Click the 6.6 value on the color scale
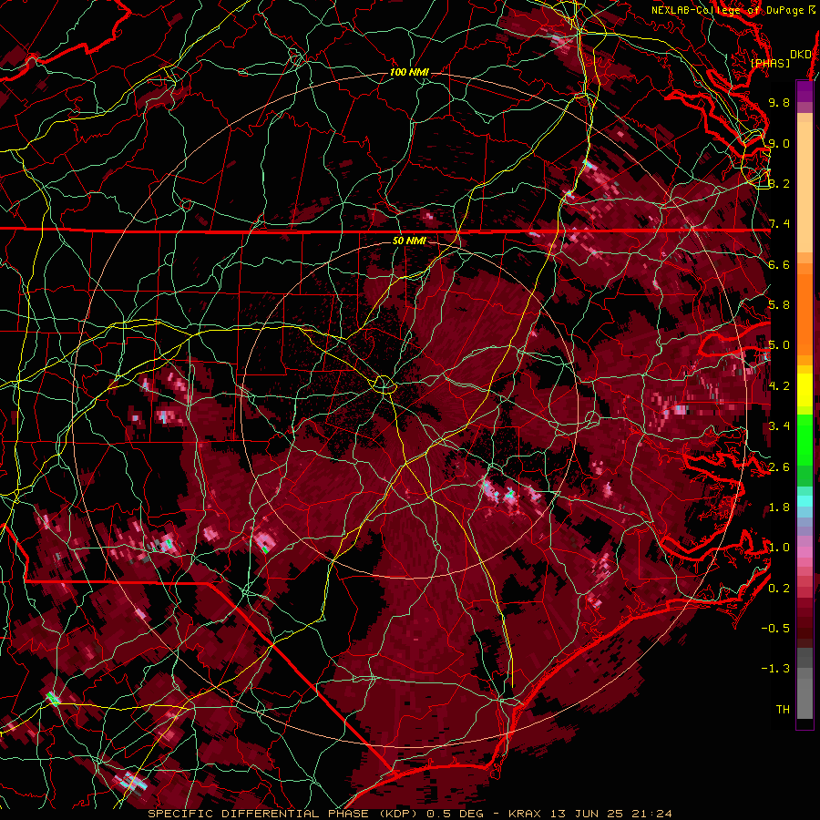The height and width of the screenshot is (820, 820). coord(779,264)
